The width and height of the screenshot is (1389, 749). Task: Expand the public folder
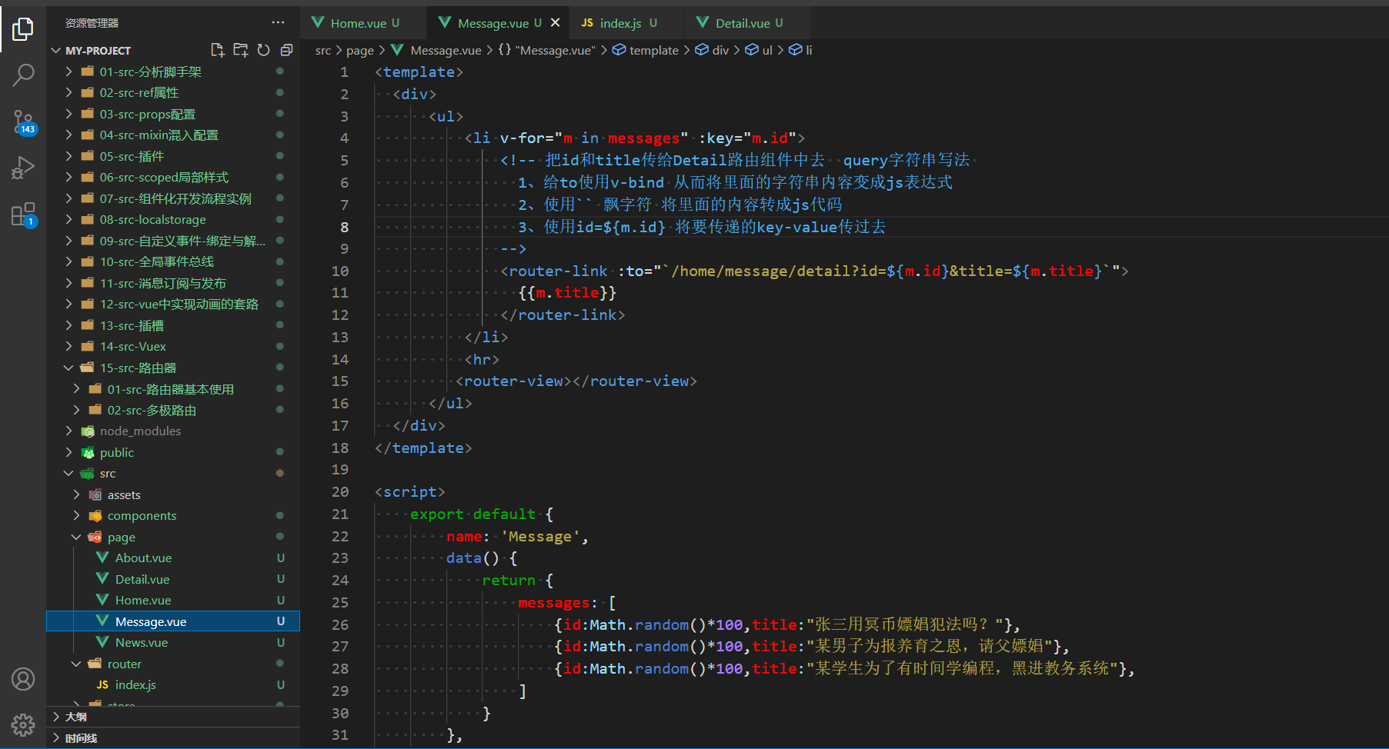pyautogui.click(x=173, y=452)
